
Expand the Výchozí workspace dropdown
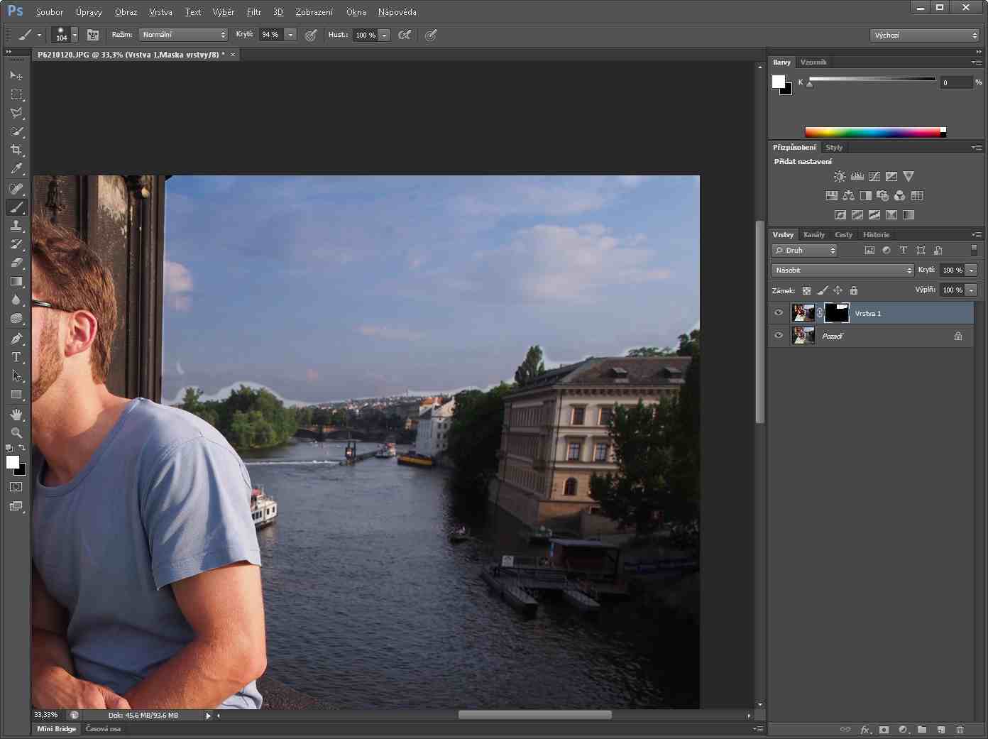click(924, 35)
